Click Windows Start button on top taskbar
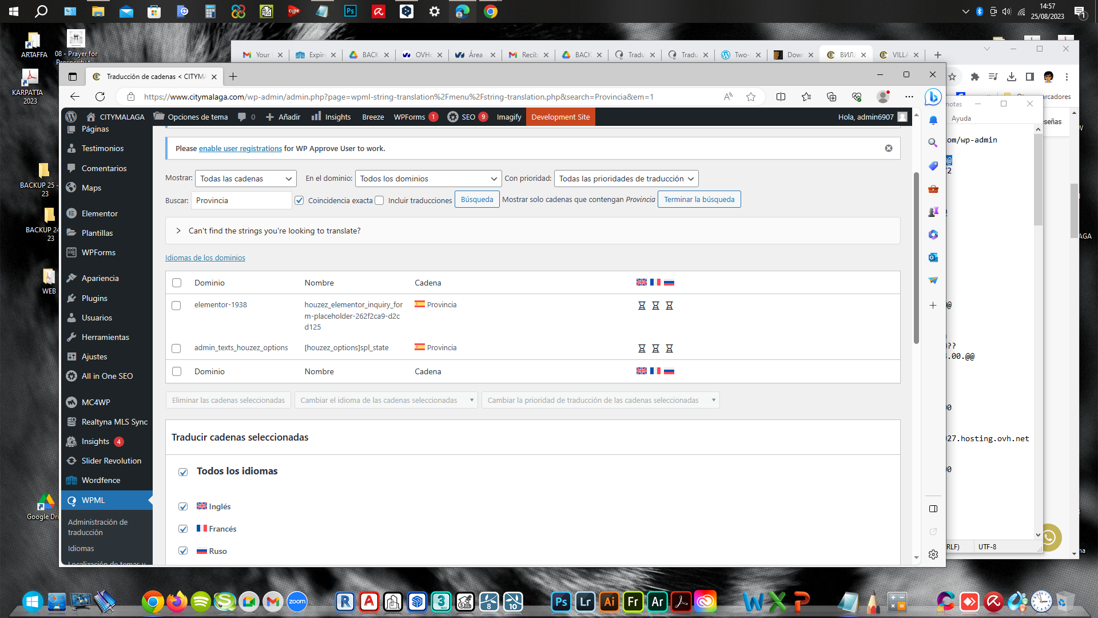Screen dimensions: 1098x618 click(14, 11)
